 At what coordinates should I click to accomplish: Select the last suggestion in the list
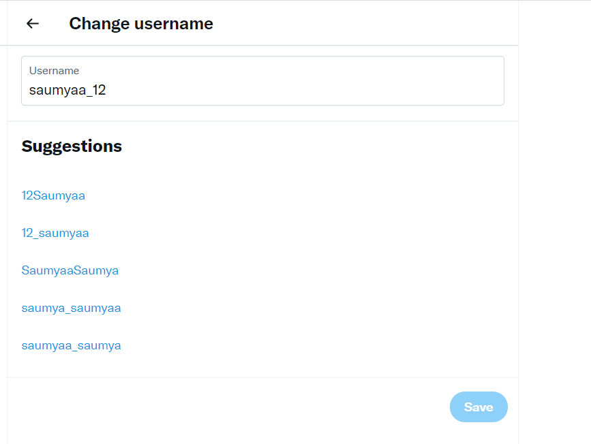[72, 345]
